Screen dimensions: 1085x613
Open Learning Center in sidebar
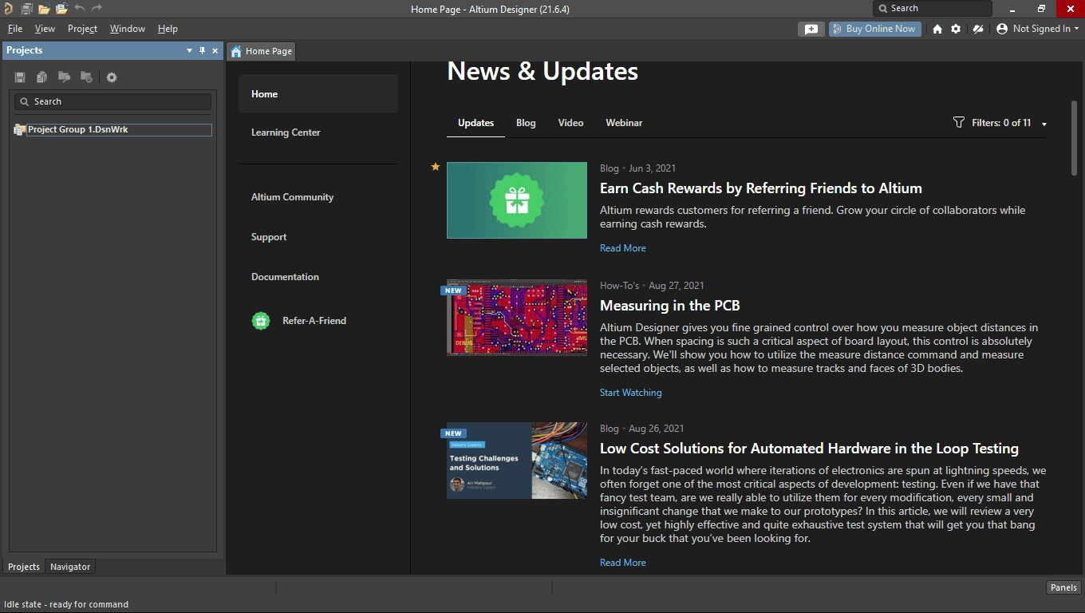(286, 132)
